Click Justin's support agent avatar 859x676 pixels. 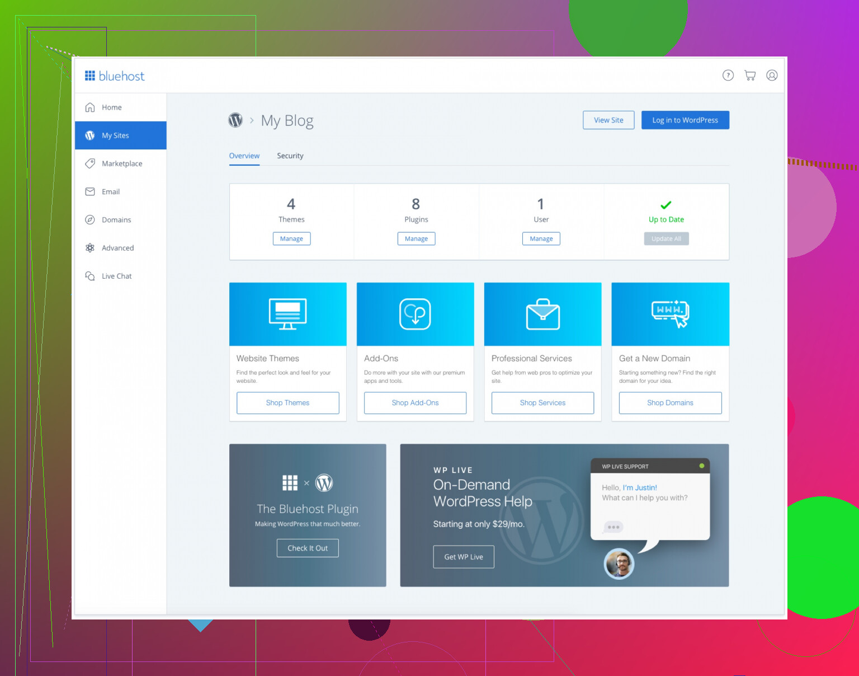point(619,564)
